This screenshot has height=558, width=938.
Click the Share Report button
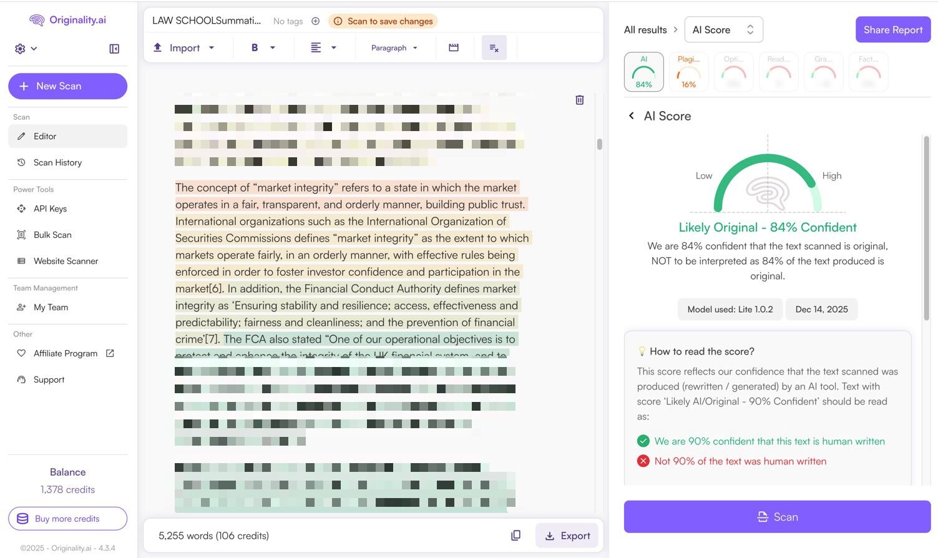tap(892, 30)
